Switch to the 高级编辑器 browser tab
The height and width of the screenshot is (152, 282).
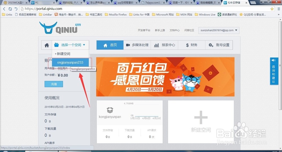coord(208,3)
